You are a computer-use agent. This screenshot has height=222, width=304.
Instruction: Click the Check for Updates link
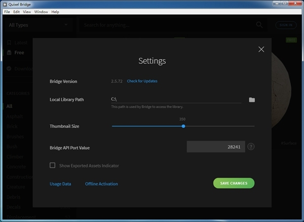[x=142, y=81]
